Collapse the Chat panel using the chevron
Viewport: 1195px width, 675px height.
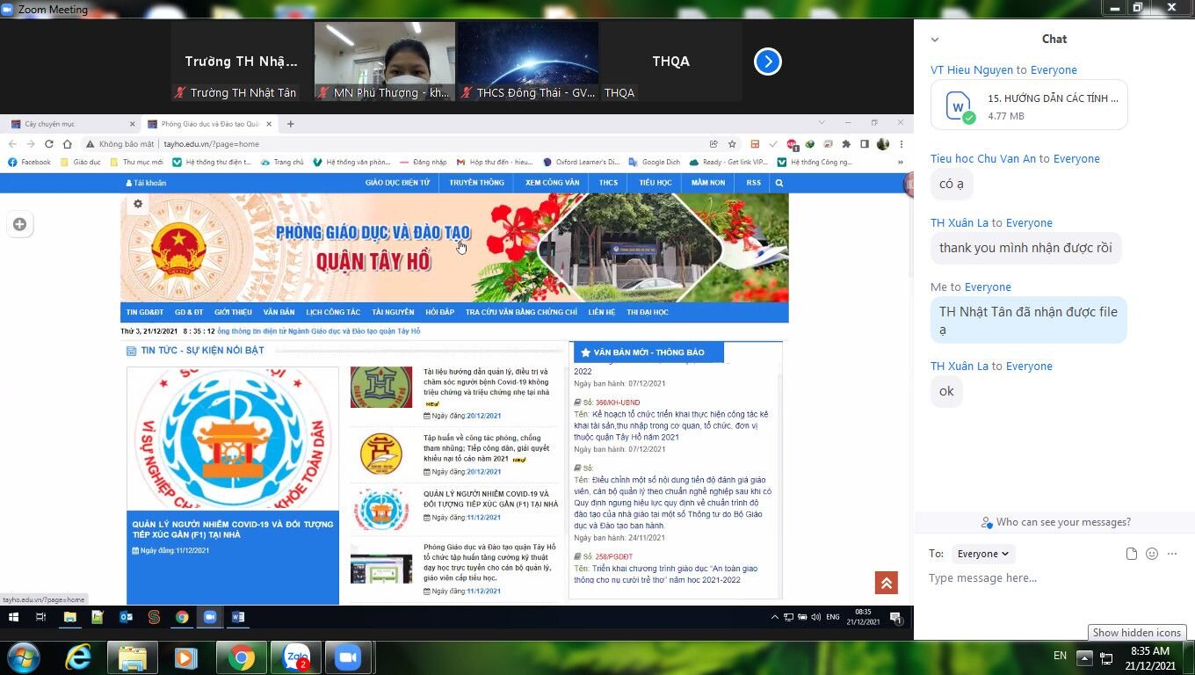(934, 39)
